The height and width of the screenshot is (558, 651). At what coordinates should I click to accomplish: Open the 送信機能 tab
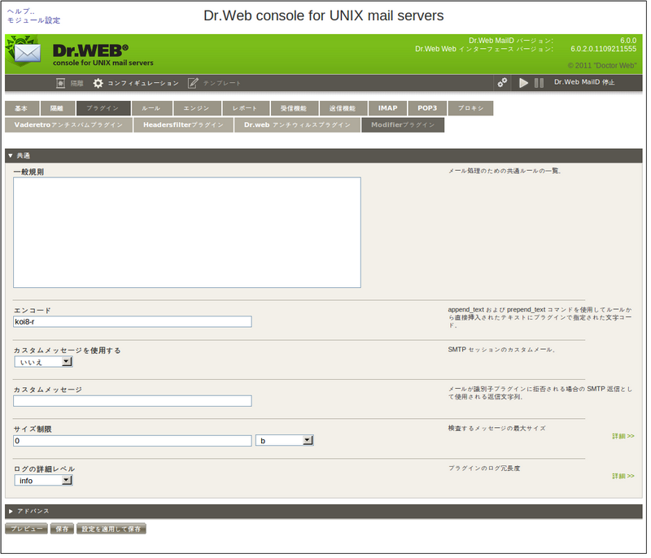[343, 109]
